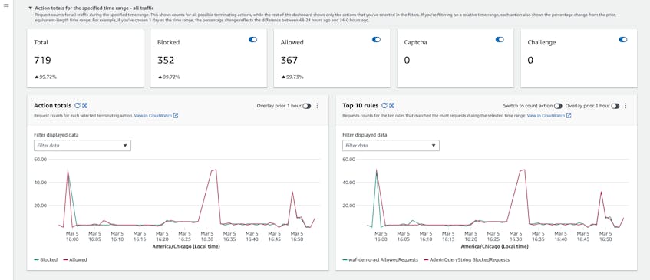Expand Action totals chart to fullscreen
The width and height of the screenshot is (650, 280).
(84, 106)
